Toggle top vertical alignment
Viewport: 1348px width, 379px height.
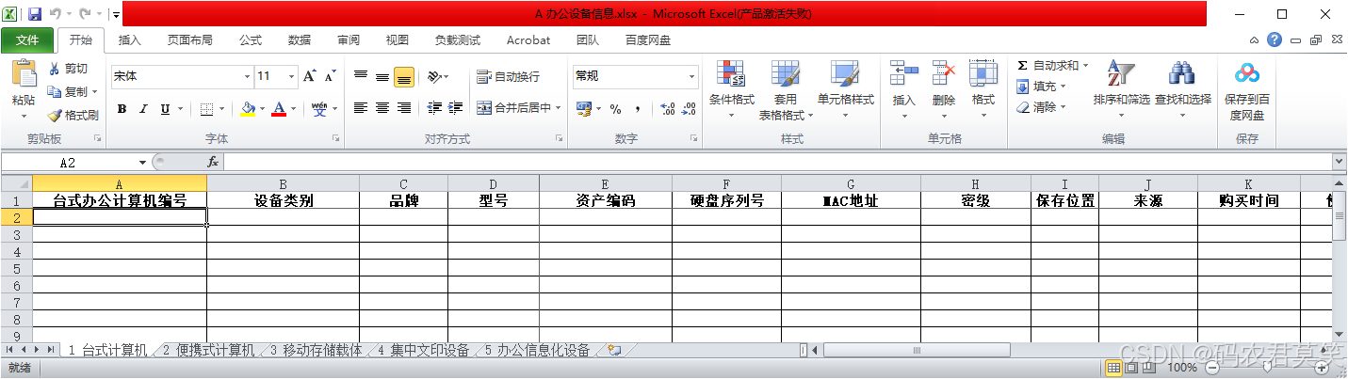tap(361, 76)
